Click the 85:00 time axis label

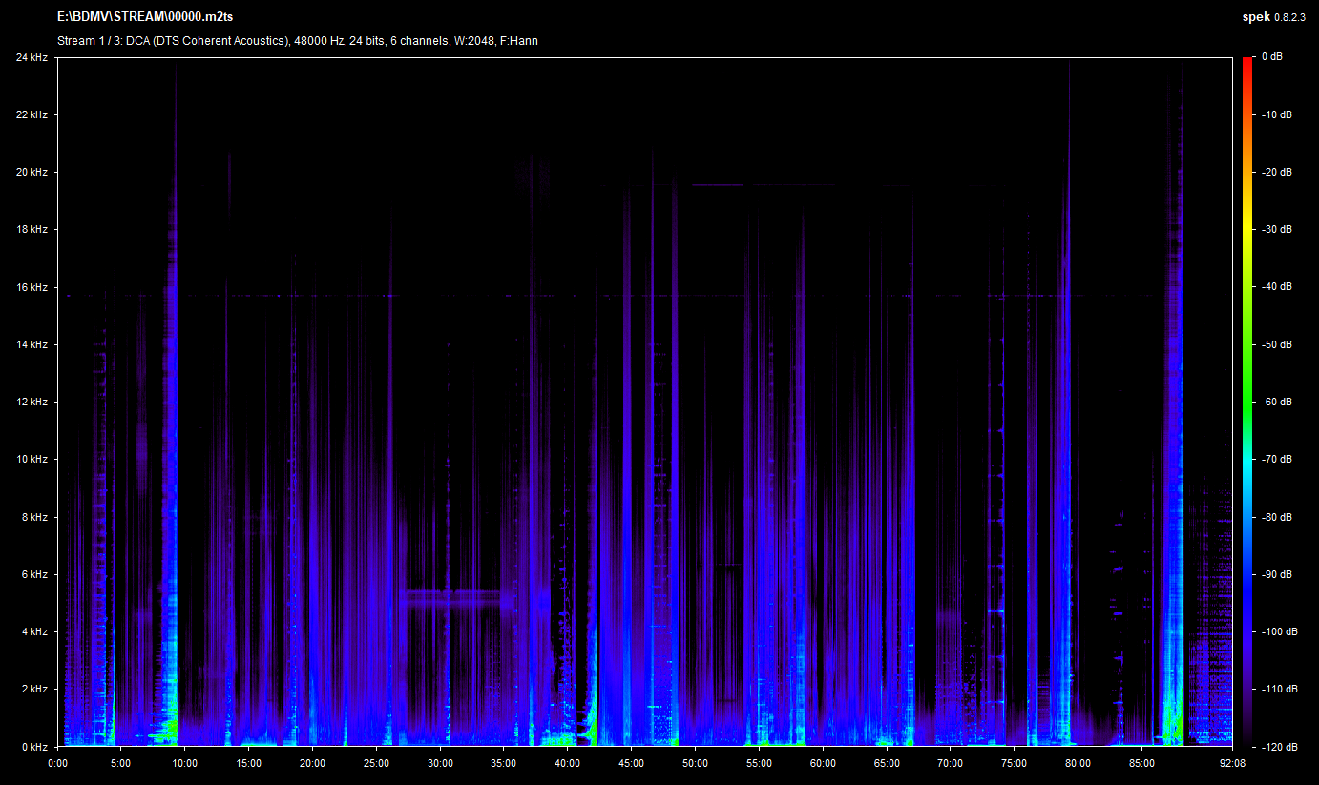[x=1141, y=763]
